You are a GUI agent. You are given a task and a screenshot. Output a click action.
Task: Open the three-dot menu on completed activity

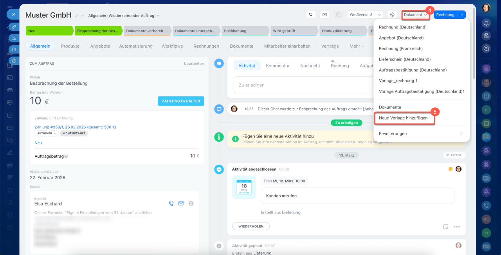pos(456,226)
